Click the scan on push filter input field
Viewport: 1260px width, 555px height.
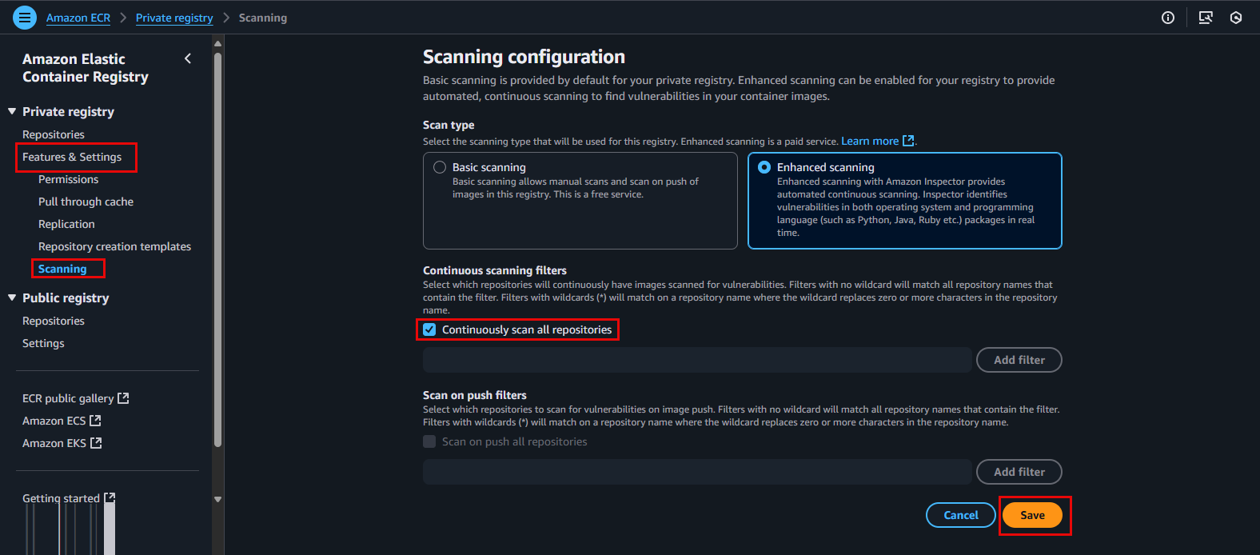[x=697, y=472]
